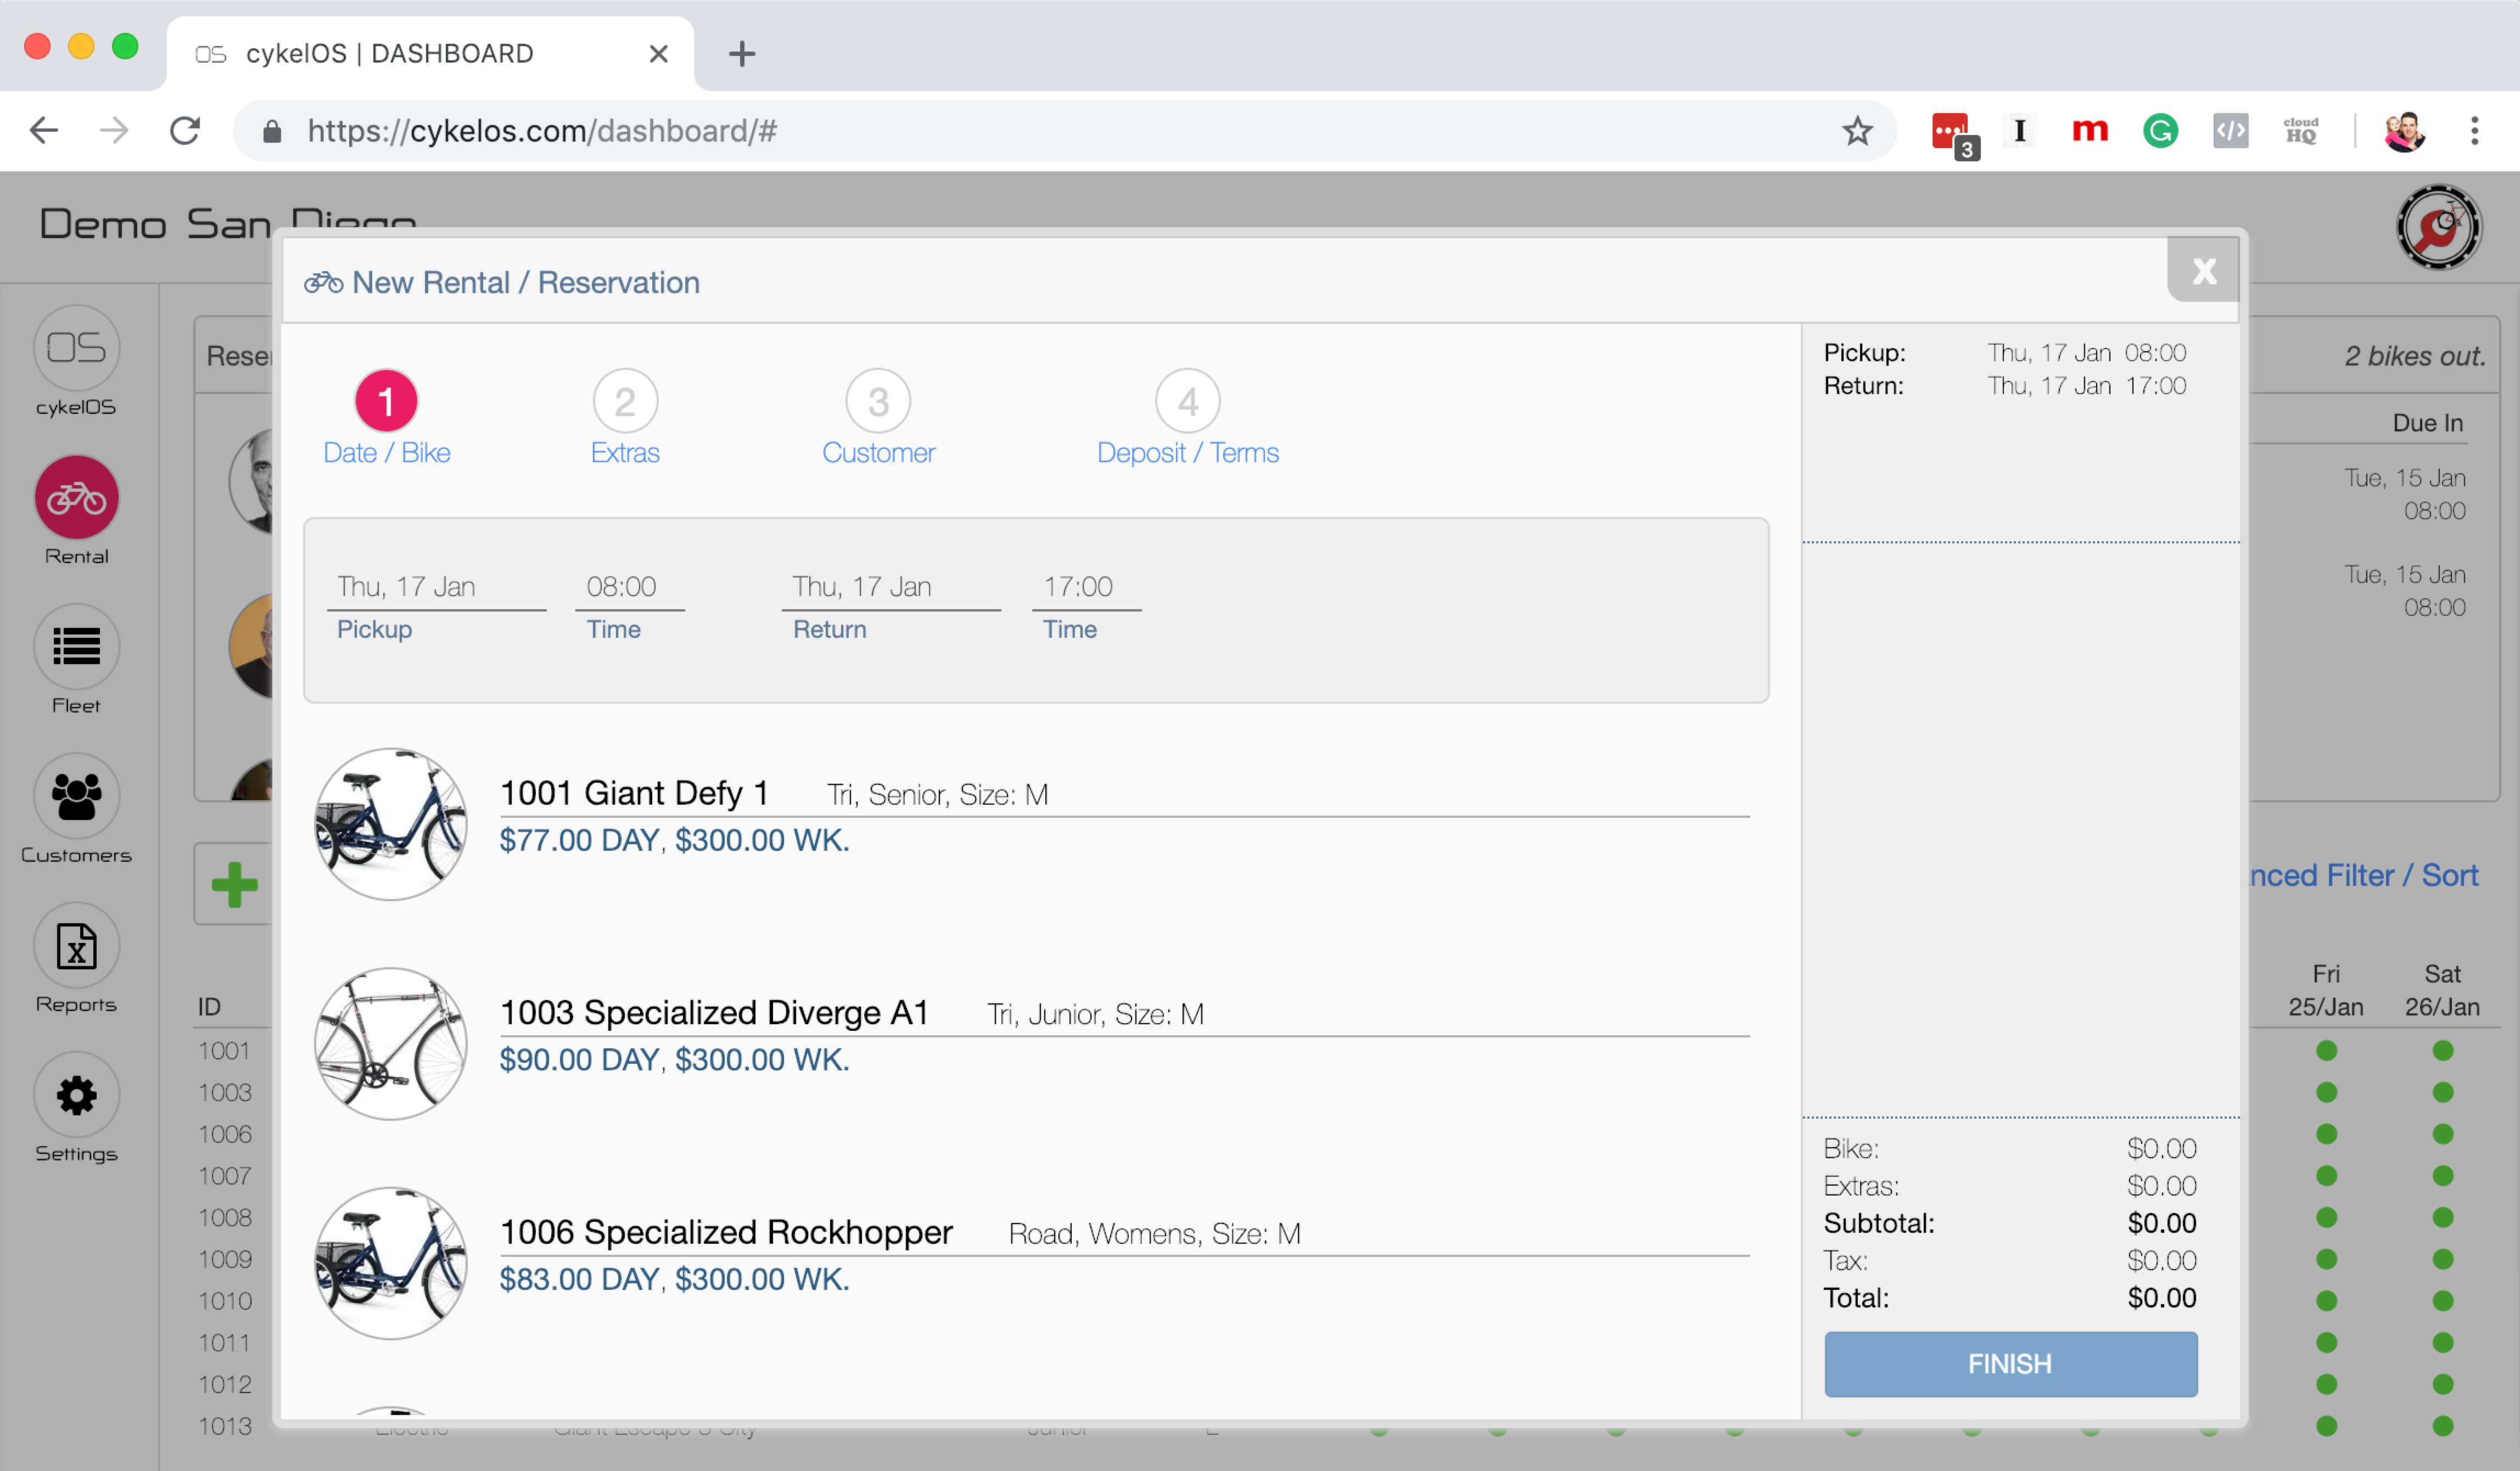The width and height of the screenshot is (2520, 1471).
Task: Click the Giant Defy 1 tricycle thumbnail
Action: tap(391, 824)
